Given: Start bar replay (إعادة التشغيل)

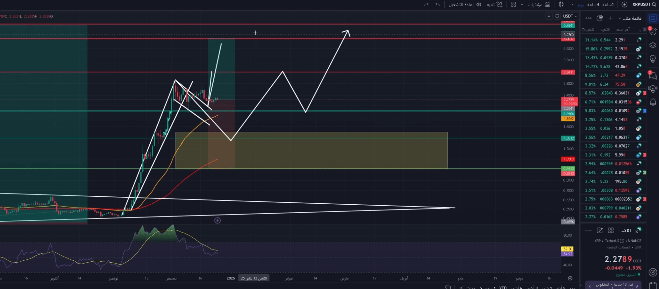Looking at the screenshot, I should click(x=465, y=4).
